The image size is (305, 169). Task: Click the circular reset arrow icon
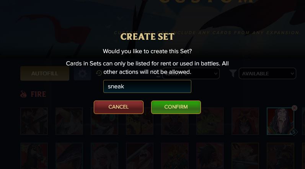coord(99,73)
